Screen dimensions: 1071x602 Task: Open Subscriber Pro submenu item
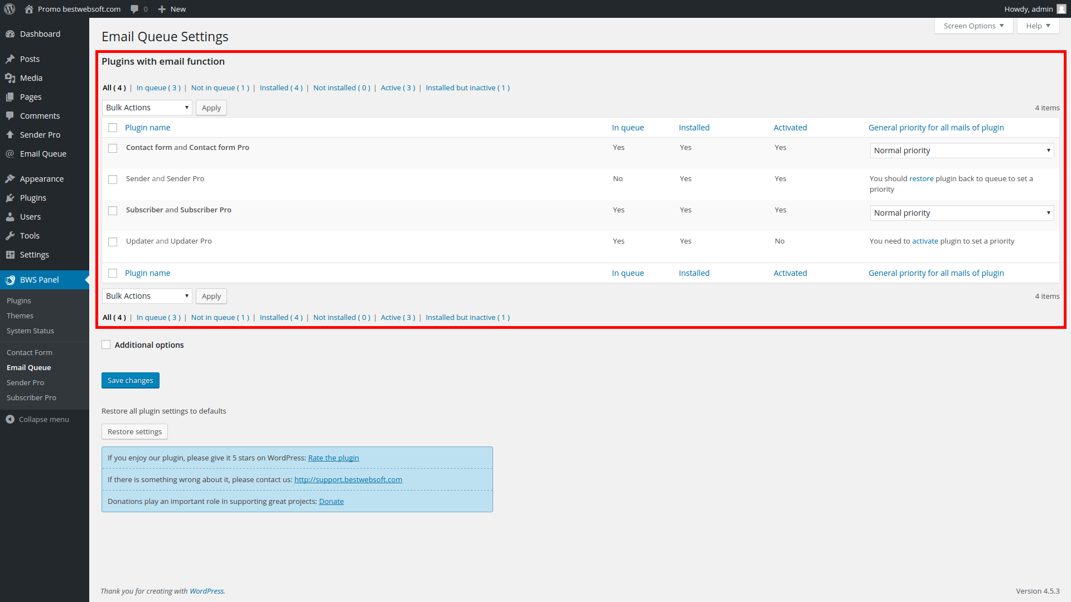point(31,397)
